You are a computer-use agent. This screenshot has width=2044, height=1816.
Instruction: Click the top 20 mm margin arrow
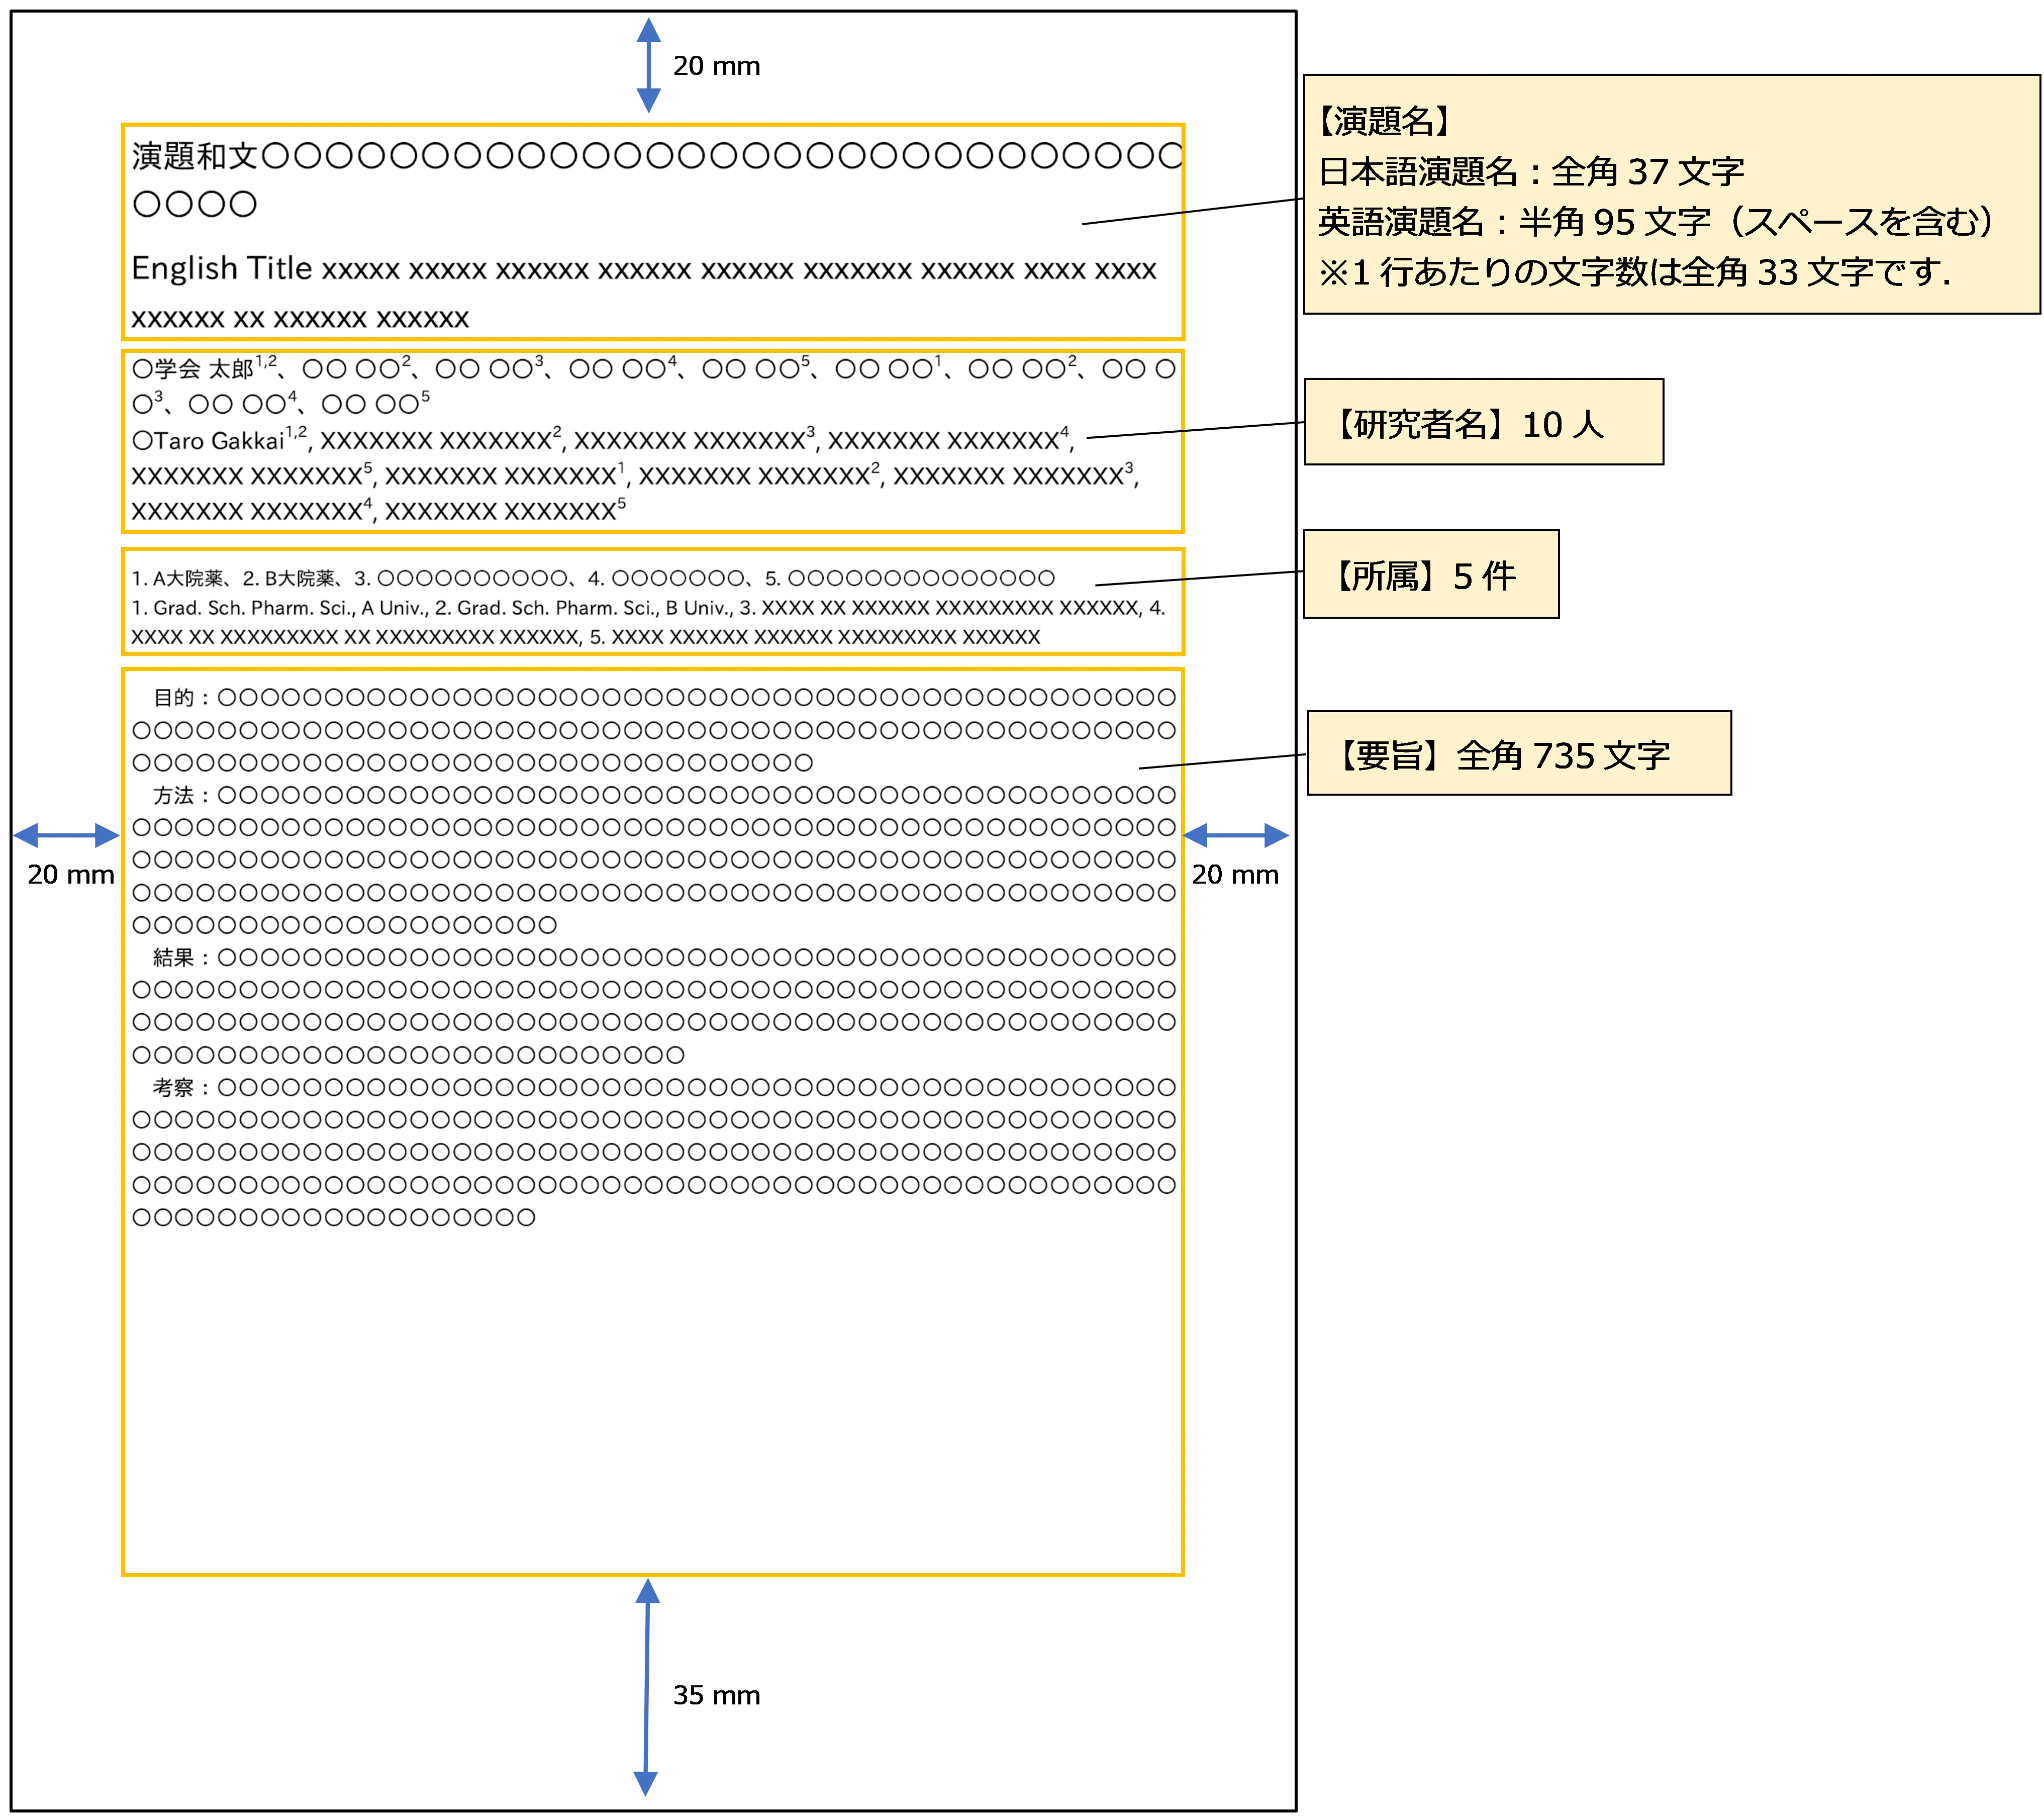(648, 65)
